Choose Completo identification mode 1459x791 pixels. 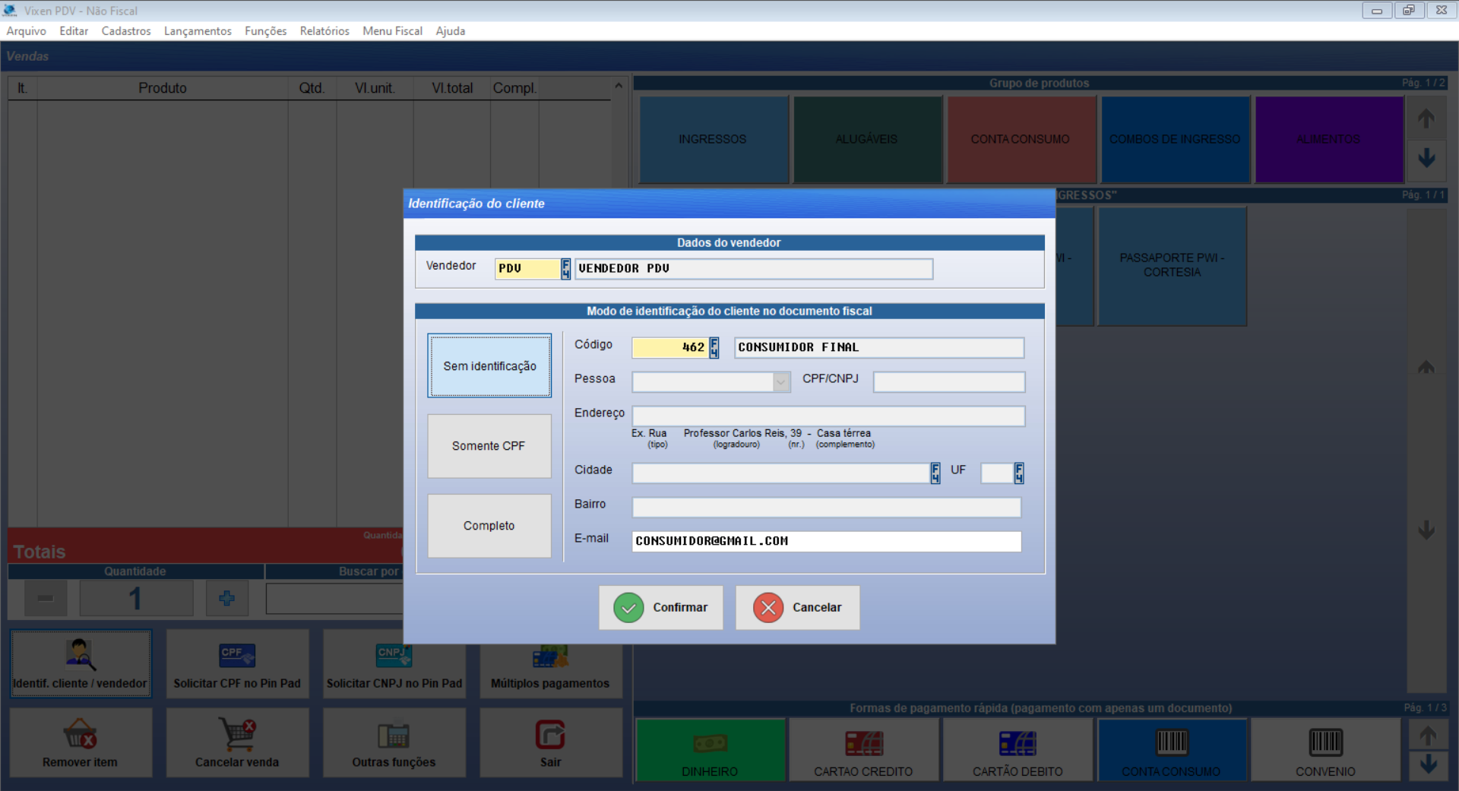click(489, 526)
